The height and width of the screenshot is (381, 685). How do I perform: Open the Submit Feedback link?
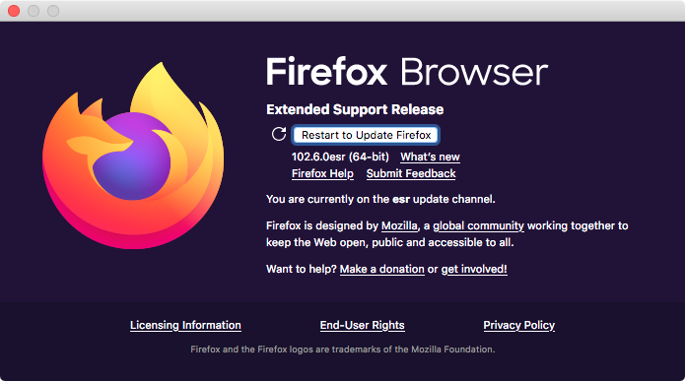(411, 173)
